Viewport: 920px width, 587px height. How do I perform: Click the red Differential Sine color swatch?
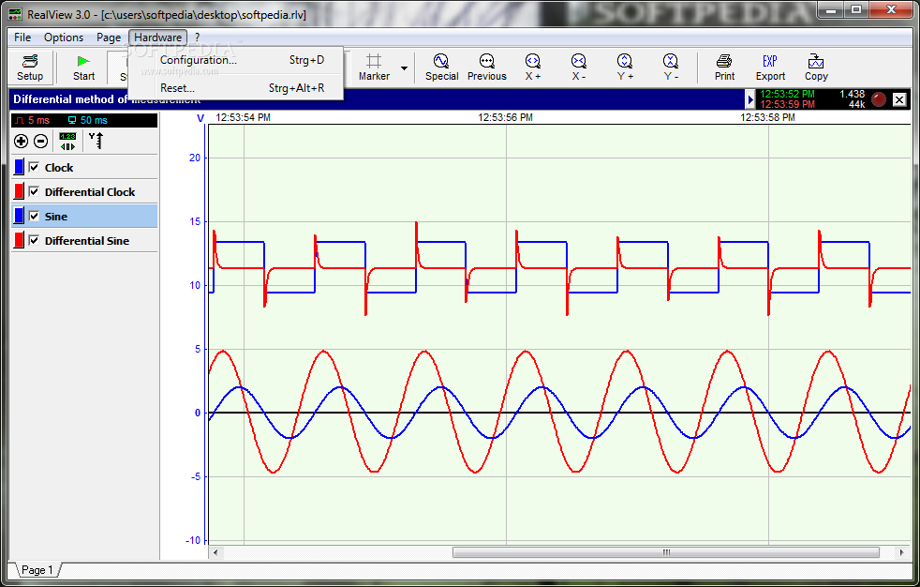pos(19,240)
